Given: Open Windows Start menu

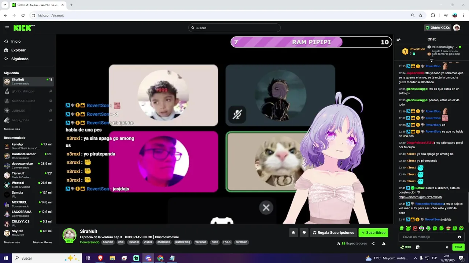Looking at the screenshot, I should click(x=5, y=258).
